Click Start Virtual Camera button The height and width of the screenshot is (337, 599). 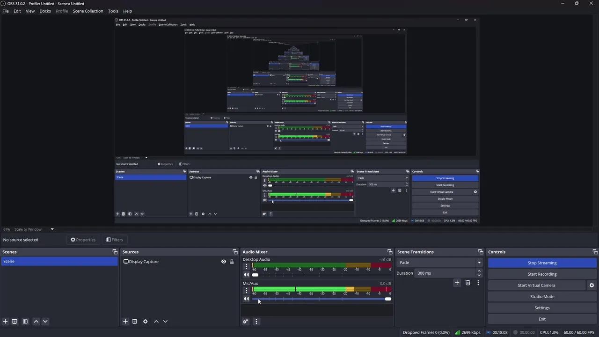point(536,286)
